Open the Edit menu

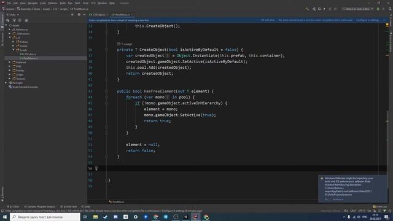coord(15,3)
